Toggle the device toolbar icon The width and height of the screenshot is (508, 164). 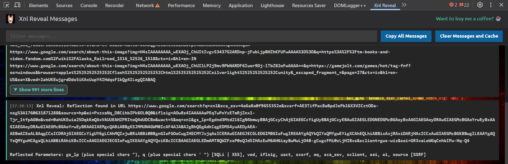[x=17, y=5]
